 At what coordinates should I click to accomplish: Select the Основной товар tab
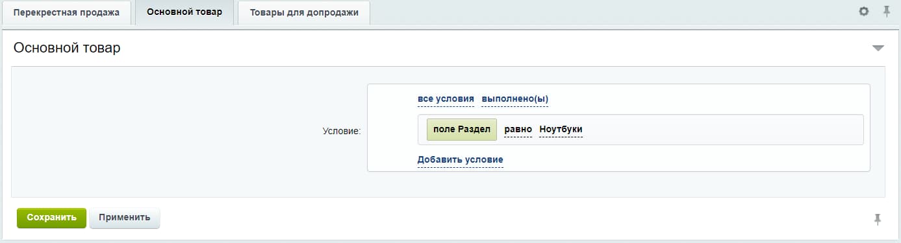point(184,13)
